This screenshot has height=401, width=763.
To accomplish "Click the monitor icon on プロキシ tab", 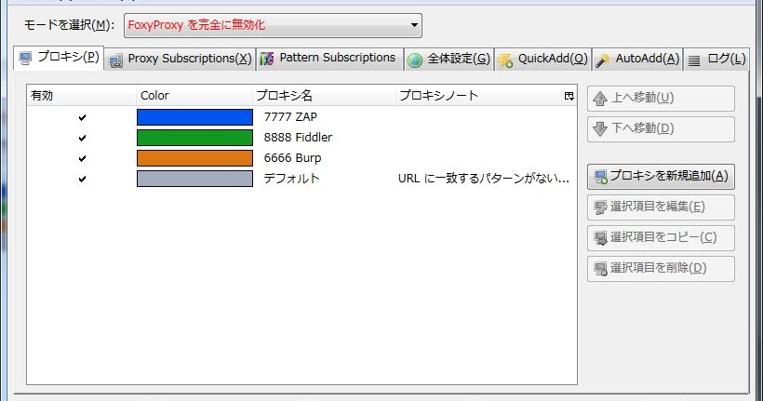I will (x=25, y=59).
